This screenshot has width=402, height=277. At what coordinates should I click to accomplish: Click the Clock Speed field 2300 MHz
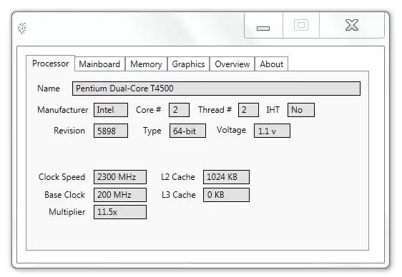click(120, 177)
